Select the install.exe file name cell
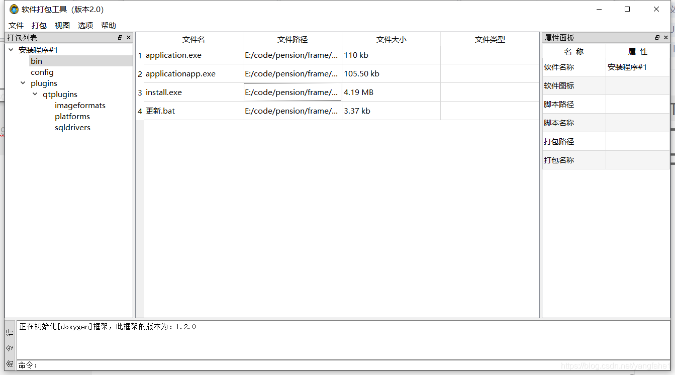Viewport: 675px width, 375px height. 194,92
